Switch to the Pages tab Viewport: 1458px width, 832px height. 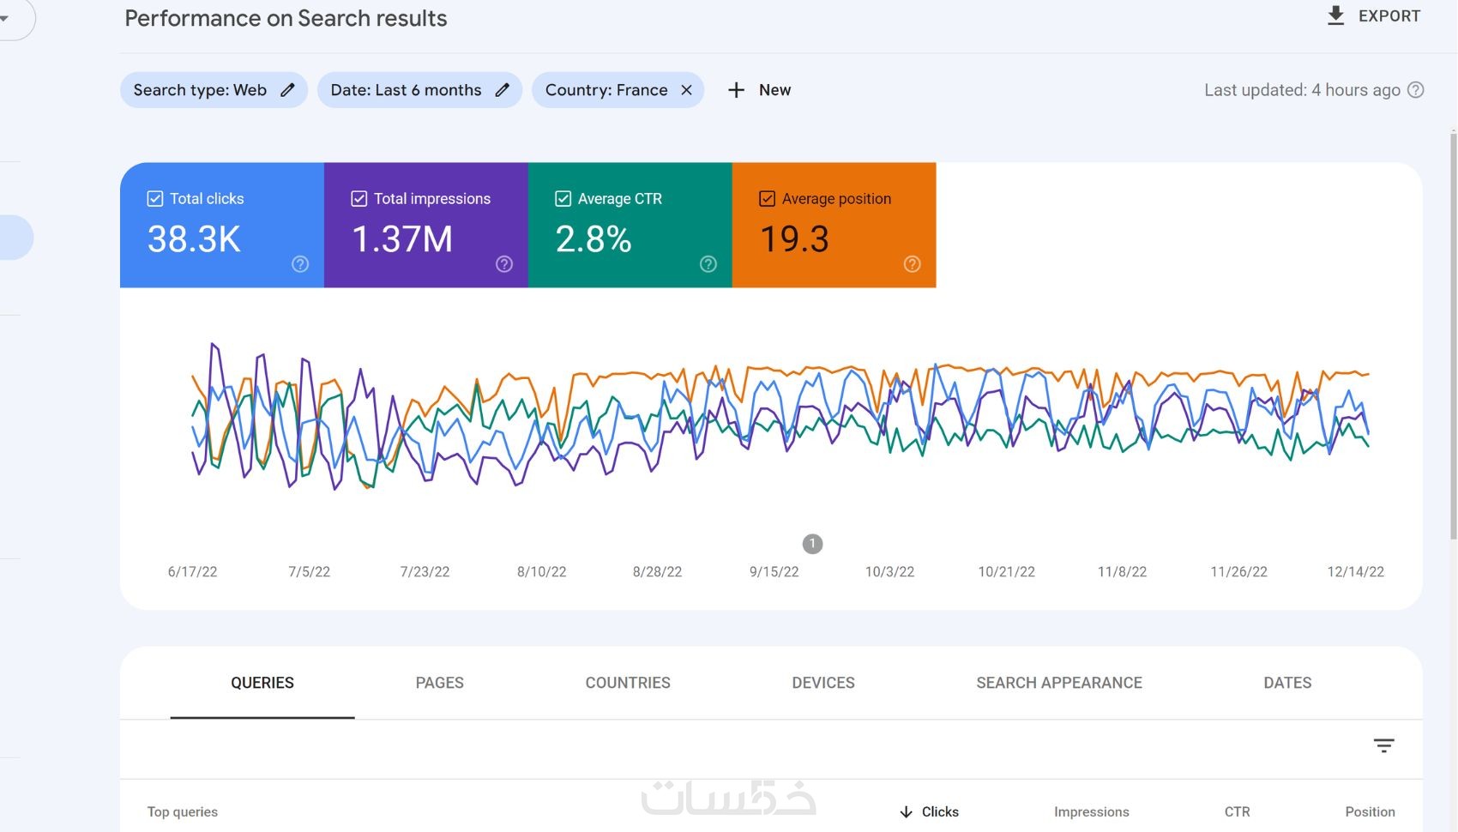click(439, 683)
